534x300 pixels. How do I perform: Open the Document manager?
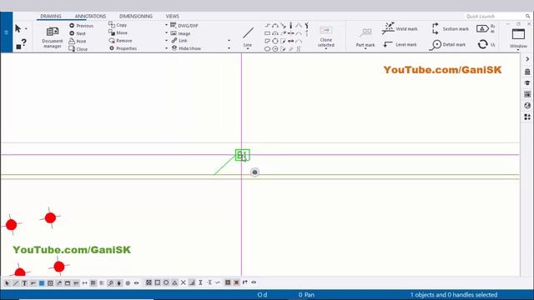[x=52, y=37]
